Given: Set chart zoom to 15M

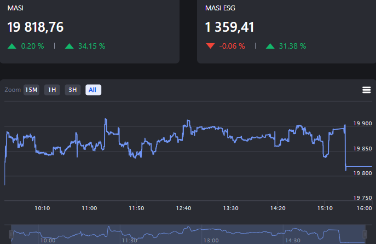Looking at the screenshot, I should point(31,90).
